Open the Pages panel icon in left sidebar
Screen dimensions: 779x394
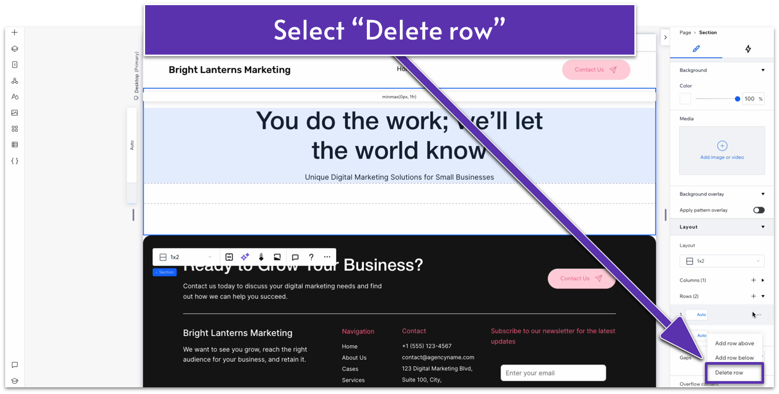point(14,65)
